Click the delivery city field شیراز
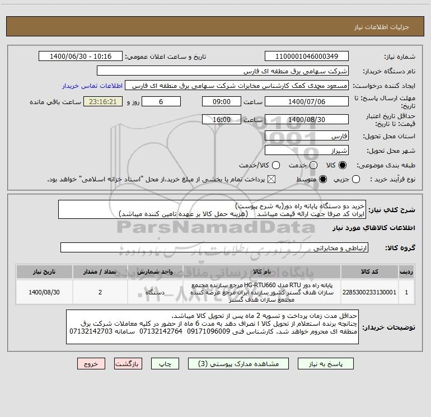 (307, 151)
